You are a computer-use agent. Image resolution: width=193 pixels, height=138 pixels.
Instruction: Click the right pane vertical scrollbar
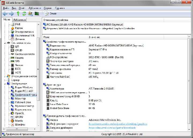189,81
